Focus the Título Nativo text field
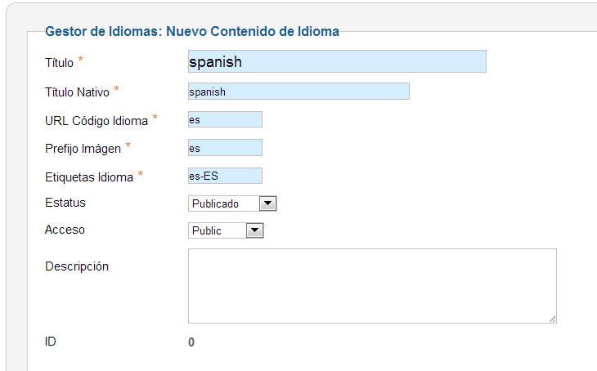This screenshot has height=371, width=597. point(298,92)
